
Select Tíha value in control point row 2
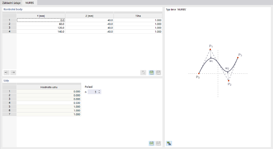tap(138, 24)
